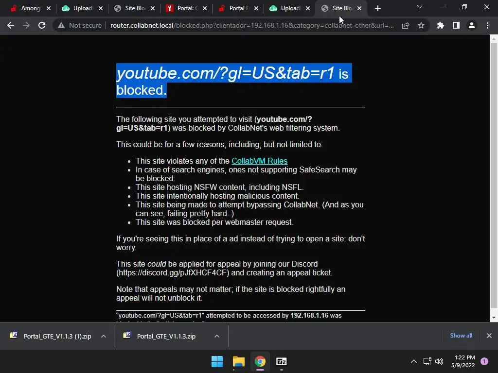
Task: Open Chrome's three-dot menu
Action: tap(487, 25)
